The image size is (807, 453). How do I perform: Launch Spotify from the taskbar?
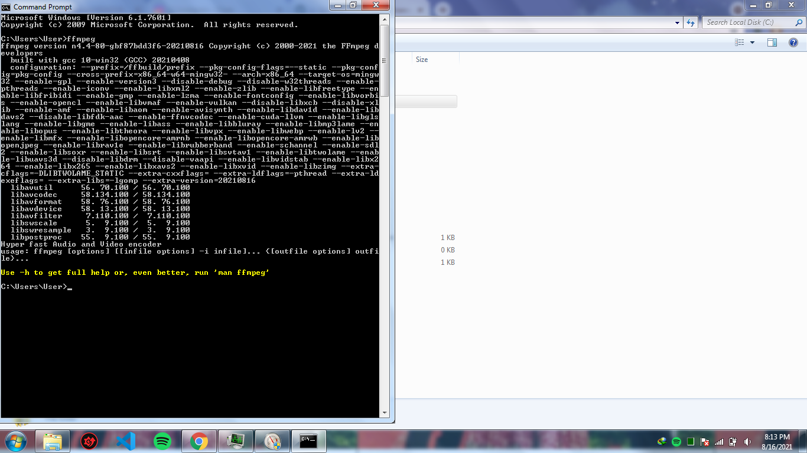tap(162, 441)
